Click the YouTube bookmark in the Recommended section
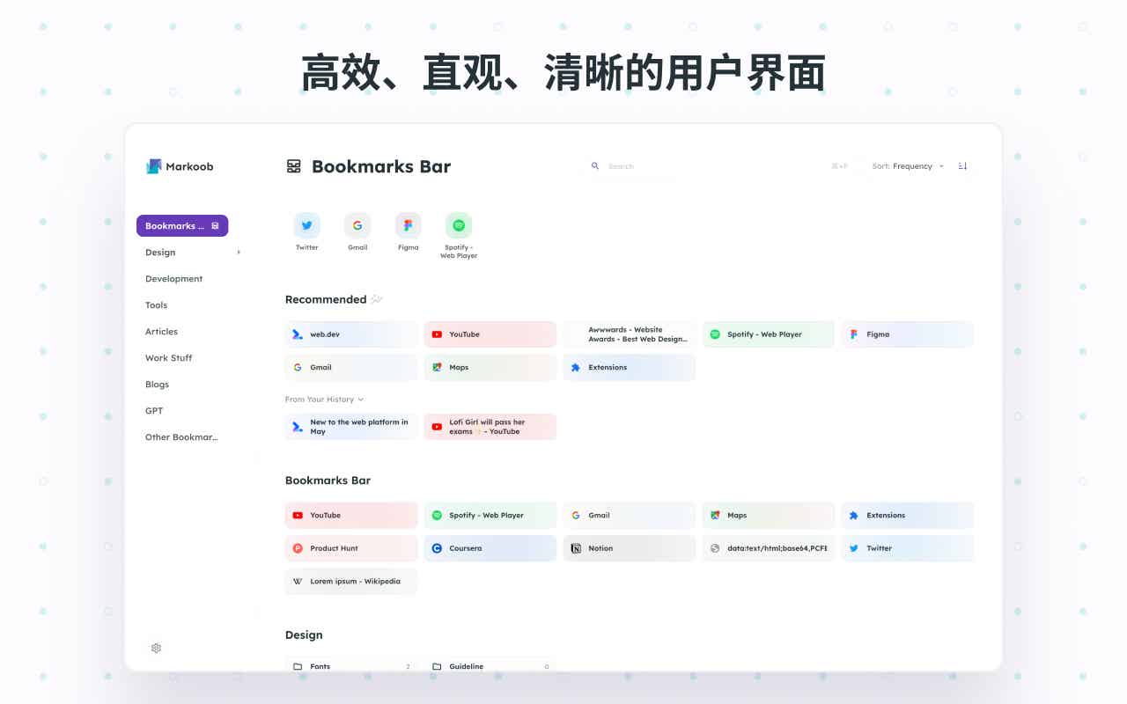Screen dimensions: 1127x704 490,334
